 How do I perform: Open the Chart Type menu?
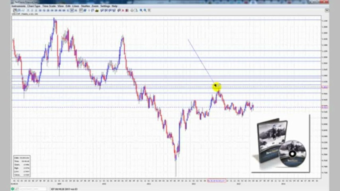(33, 6)
